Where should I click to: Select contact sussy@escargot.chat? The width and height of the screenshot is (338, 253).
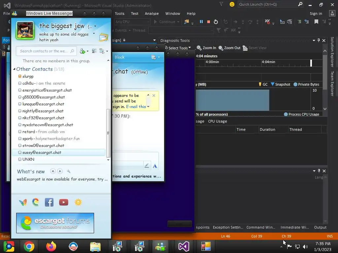pyautogui.click(x=59, y=152)
